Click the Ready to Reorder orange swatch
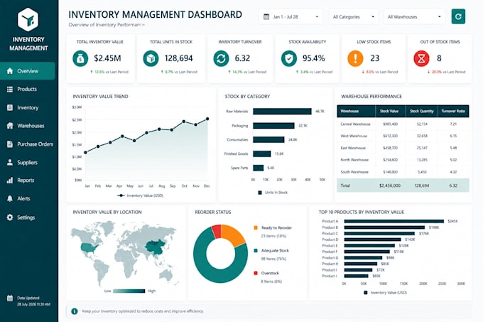483x322 pixels. coord(256,227)
